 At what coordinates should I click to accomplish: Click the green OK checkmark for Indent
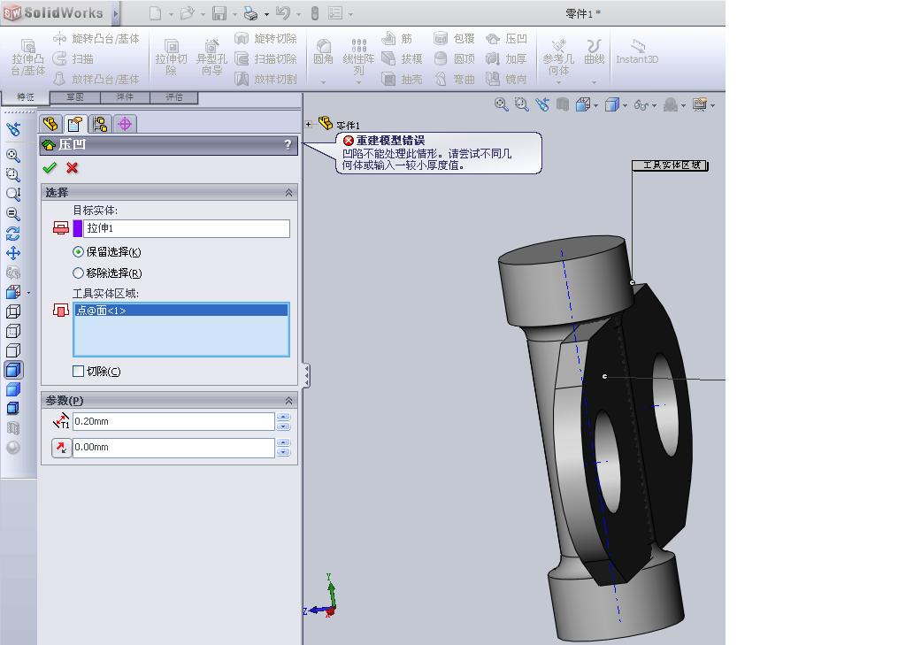point(50,167)
